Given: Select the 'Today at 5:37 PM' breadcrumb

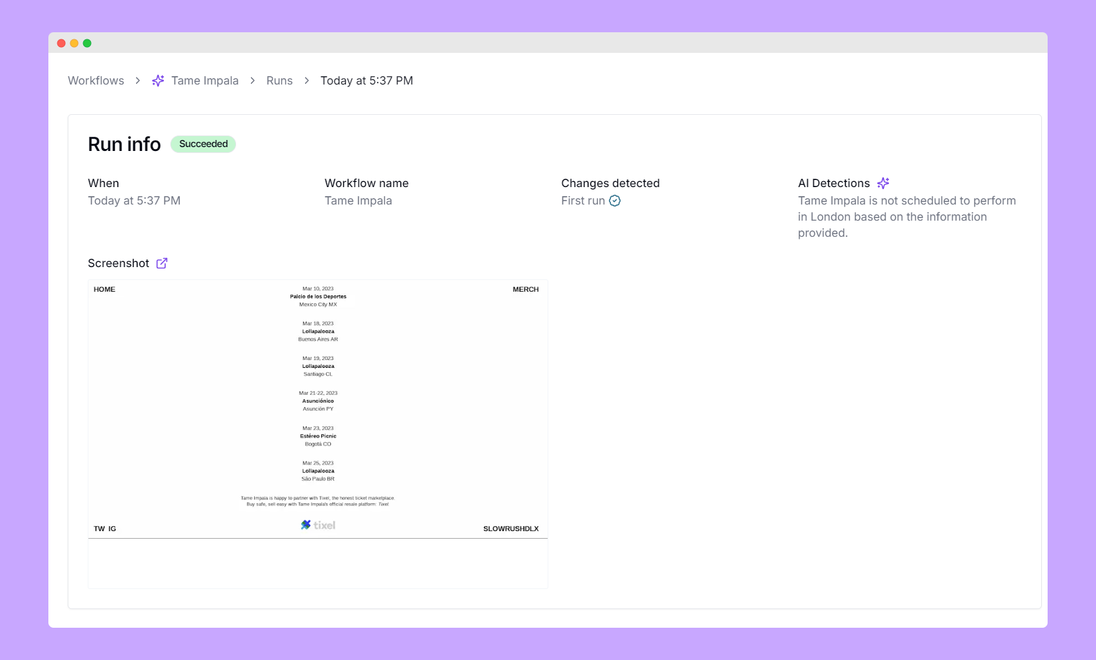Looking at the screenshot, I should [366, 81].
